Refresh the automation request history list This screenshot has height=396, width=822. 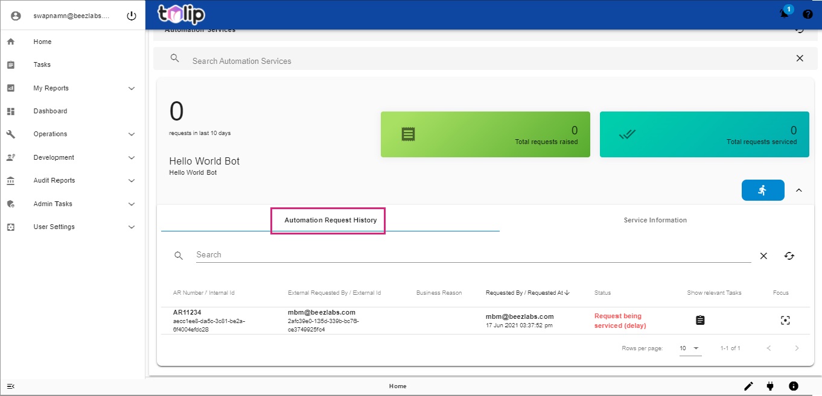coord(789,256)
